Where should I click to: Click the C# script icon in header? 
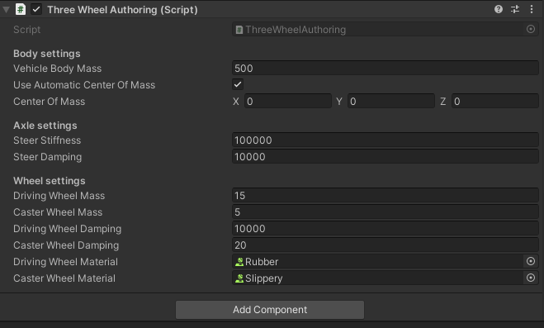pos(21,9)
